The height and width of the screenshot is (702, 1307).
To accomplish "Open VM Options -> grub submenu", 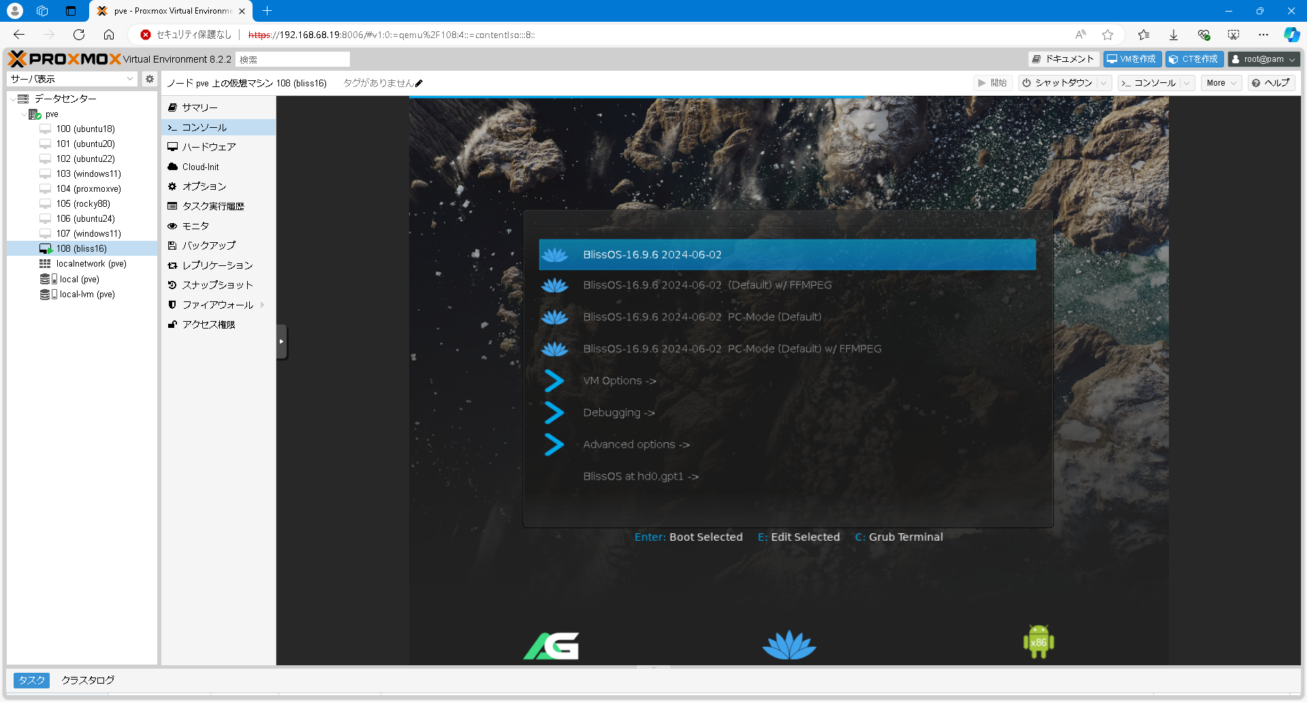I will (787, 381).
